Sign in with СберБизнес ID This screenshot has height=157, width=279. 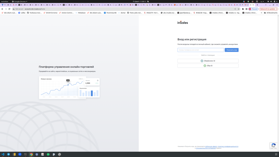tap(208, 61)
